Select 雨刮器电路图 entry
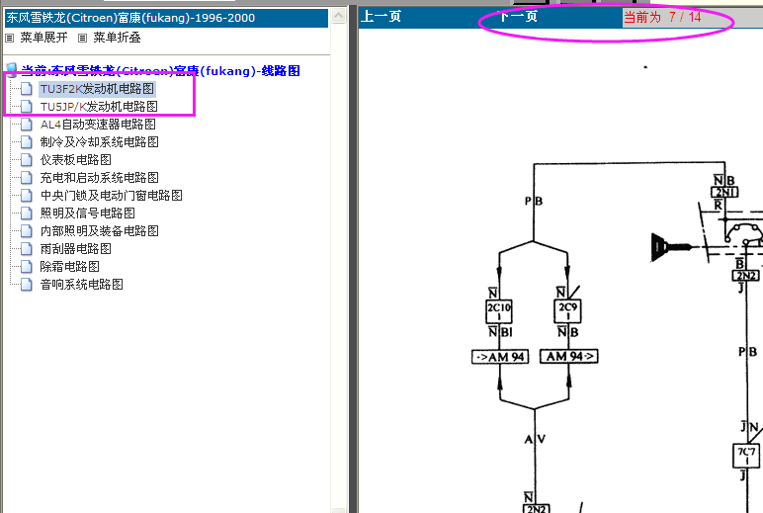The height and width of the screenshot is (513, 763). click(x=75, y=249)
